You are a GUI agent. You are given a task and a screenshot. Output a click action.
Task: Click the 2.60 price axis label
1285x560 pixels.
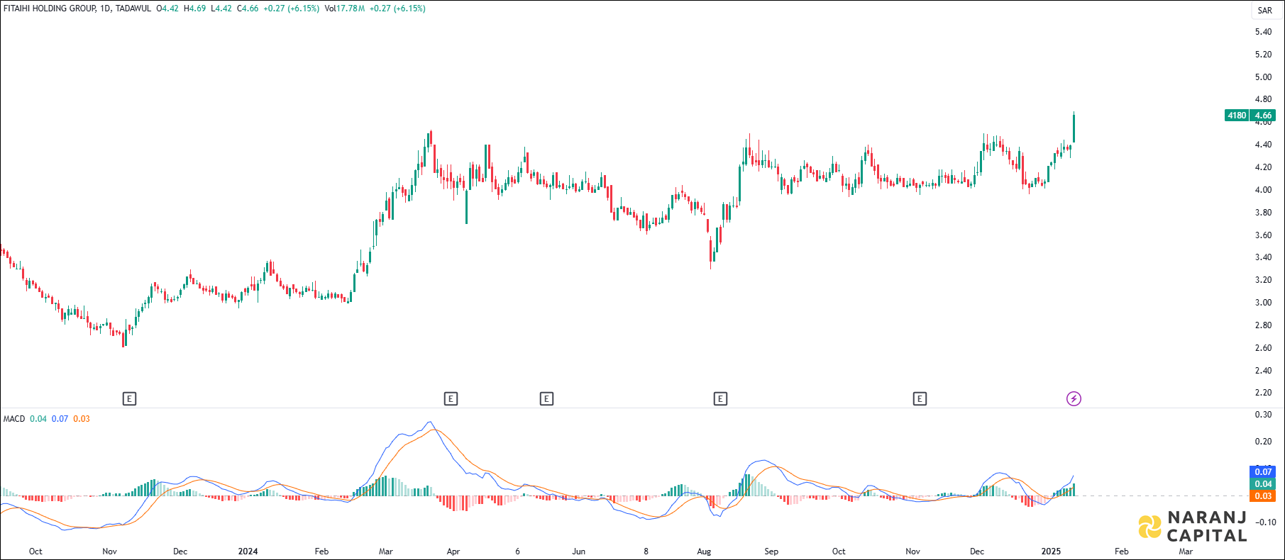pos(1263,348)
